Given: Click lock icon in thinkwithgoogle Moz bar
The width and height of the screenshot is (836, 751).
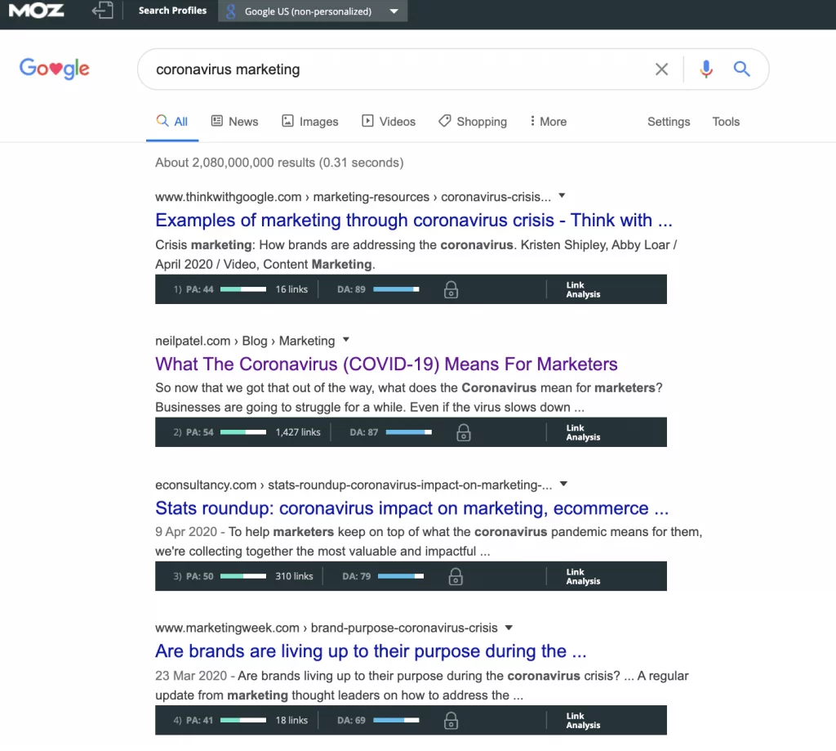Looking at the screenshot, I should (x=450, y=289).
